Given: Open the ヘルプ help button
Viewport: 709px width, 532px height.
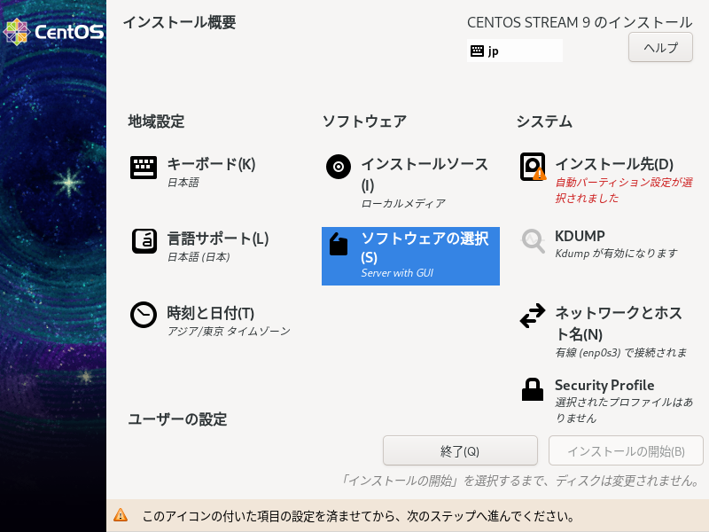Looking at the screenshot, I should pyautogui.click(x=660, y=47).
